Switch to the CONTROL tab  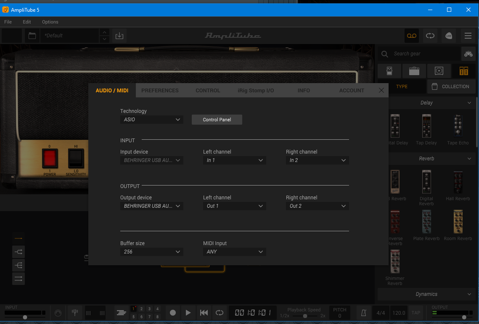click(208, 91)
